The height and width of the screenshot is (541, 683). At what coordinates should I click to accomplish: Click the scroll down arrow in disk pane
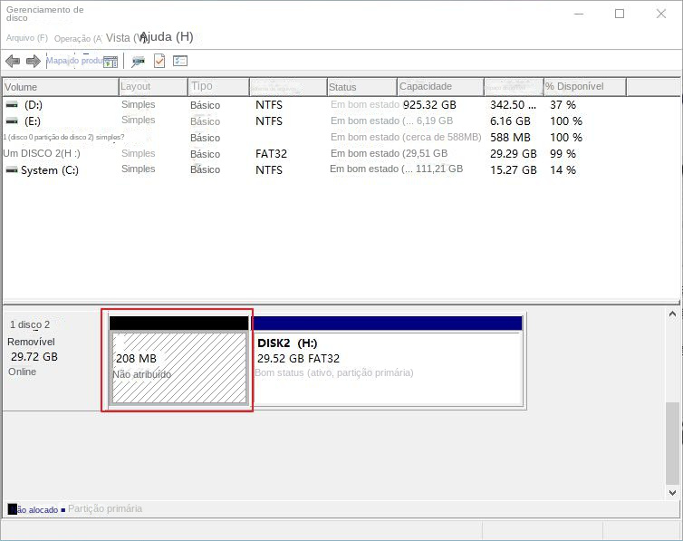coord(672,493)
